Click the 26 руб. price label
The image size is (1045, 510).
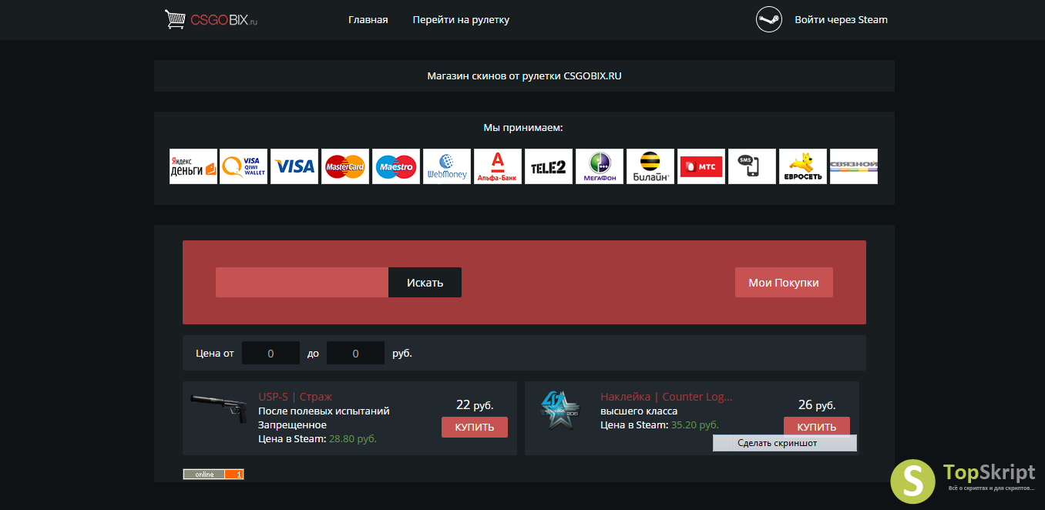[817, 404]
